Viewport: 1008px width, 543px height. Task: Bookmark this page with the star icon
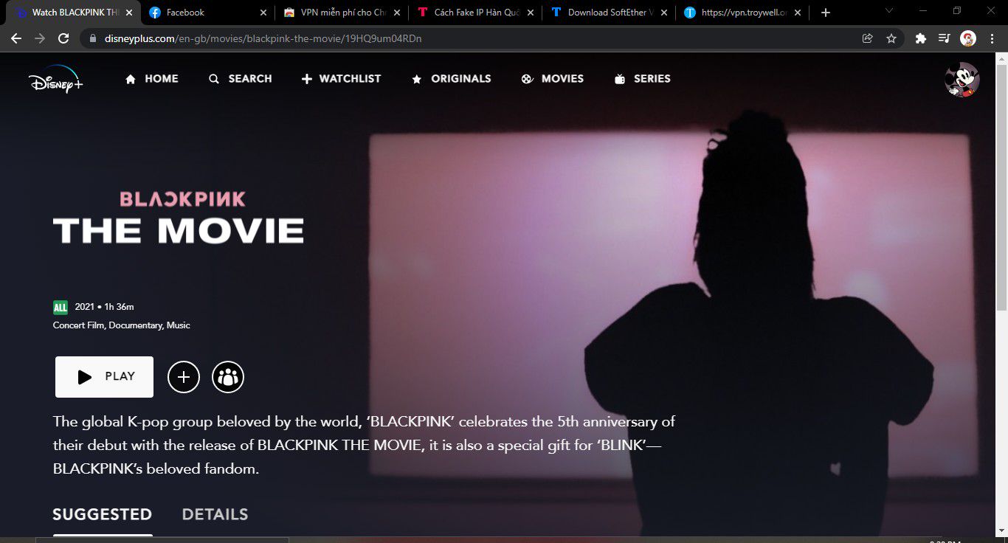point(891,38)
